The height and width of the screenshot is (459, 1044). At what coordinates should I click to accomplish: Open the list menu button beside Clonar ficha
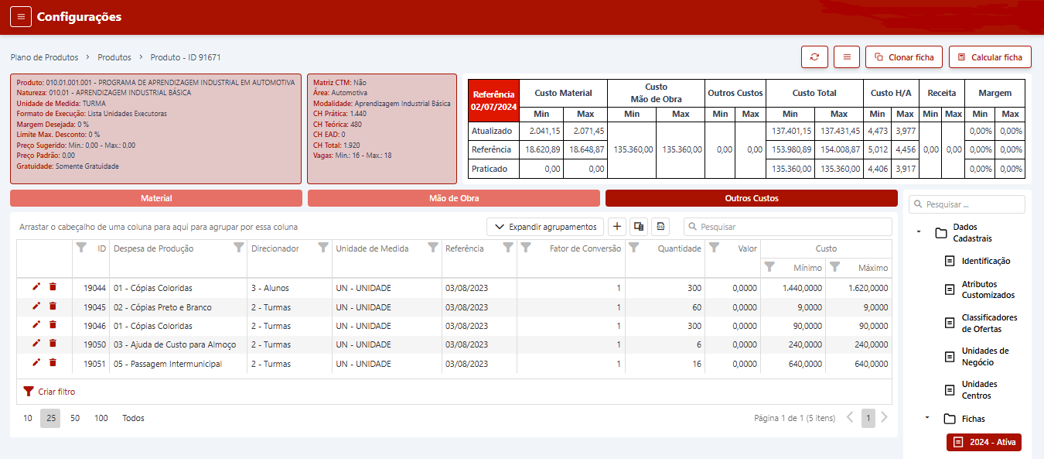tap(847, 57)
